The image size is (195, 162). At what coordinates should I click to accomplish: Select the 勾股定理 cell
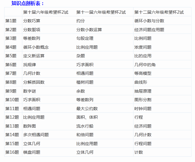pos(85,38)
